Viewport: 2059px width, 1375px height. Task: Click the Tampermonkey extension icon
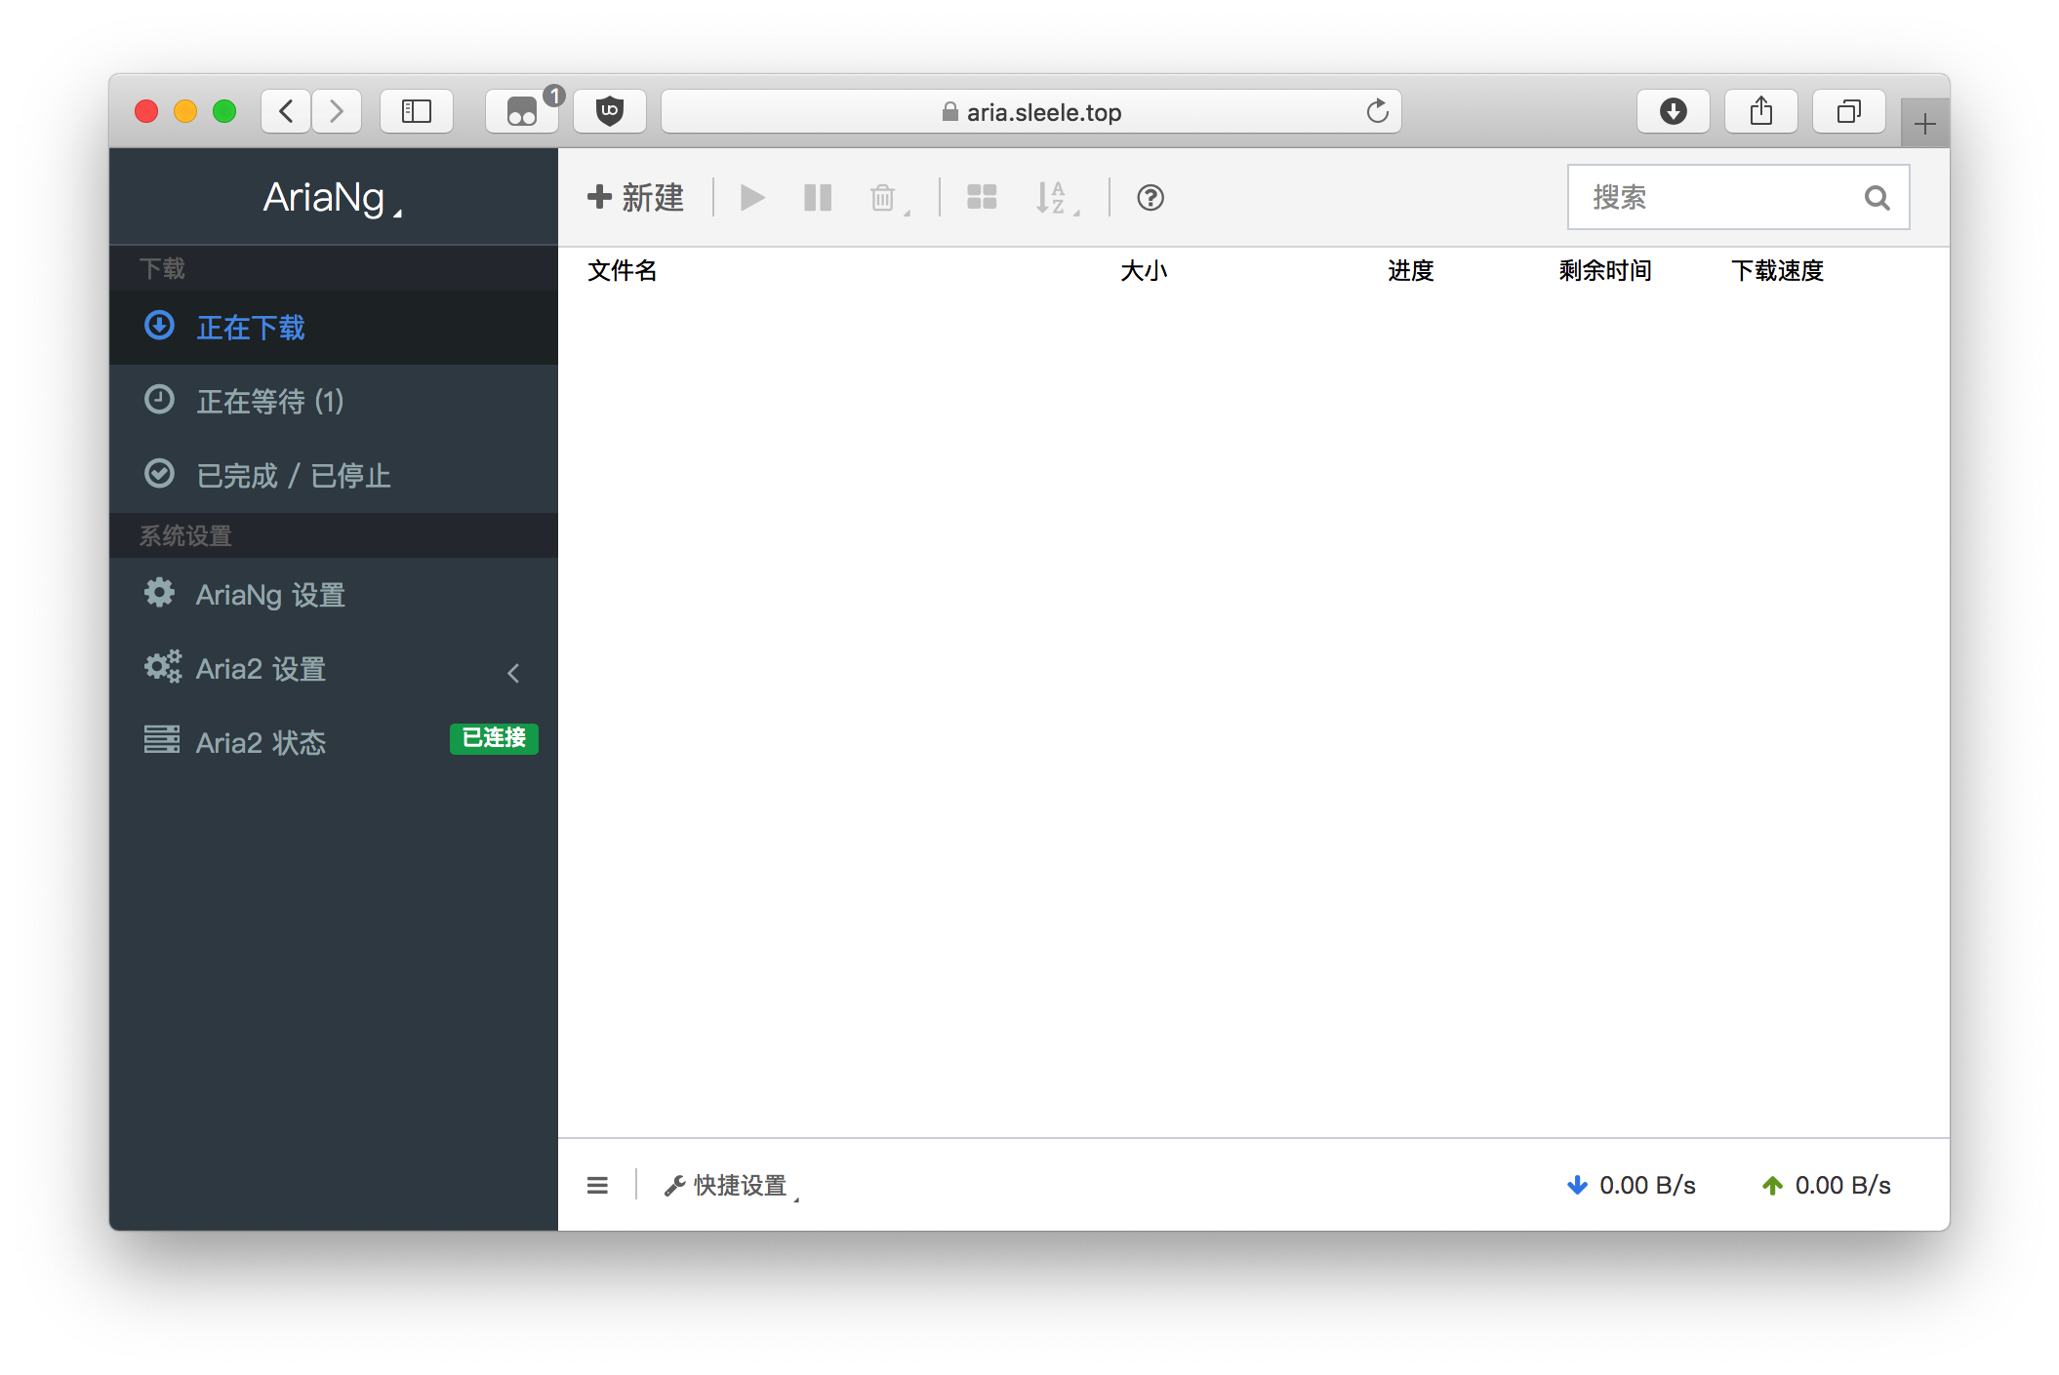pos(522,111)
